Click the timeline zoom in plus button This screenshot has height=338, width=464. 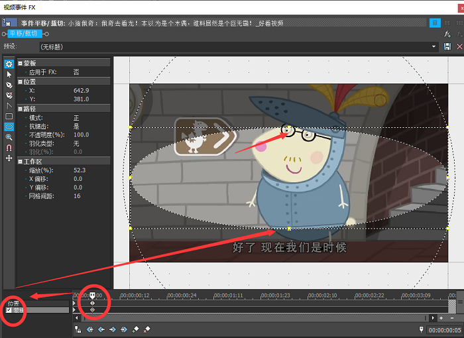click(441, 318)
